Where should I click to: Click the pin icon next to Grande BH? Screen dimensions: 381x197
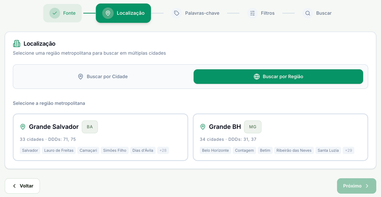coord(203,127)
